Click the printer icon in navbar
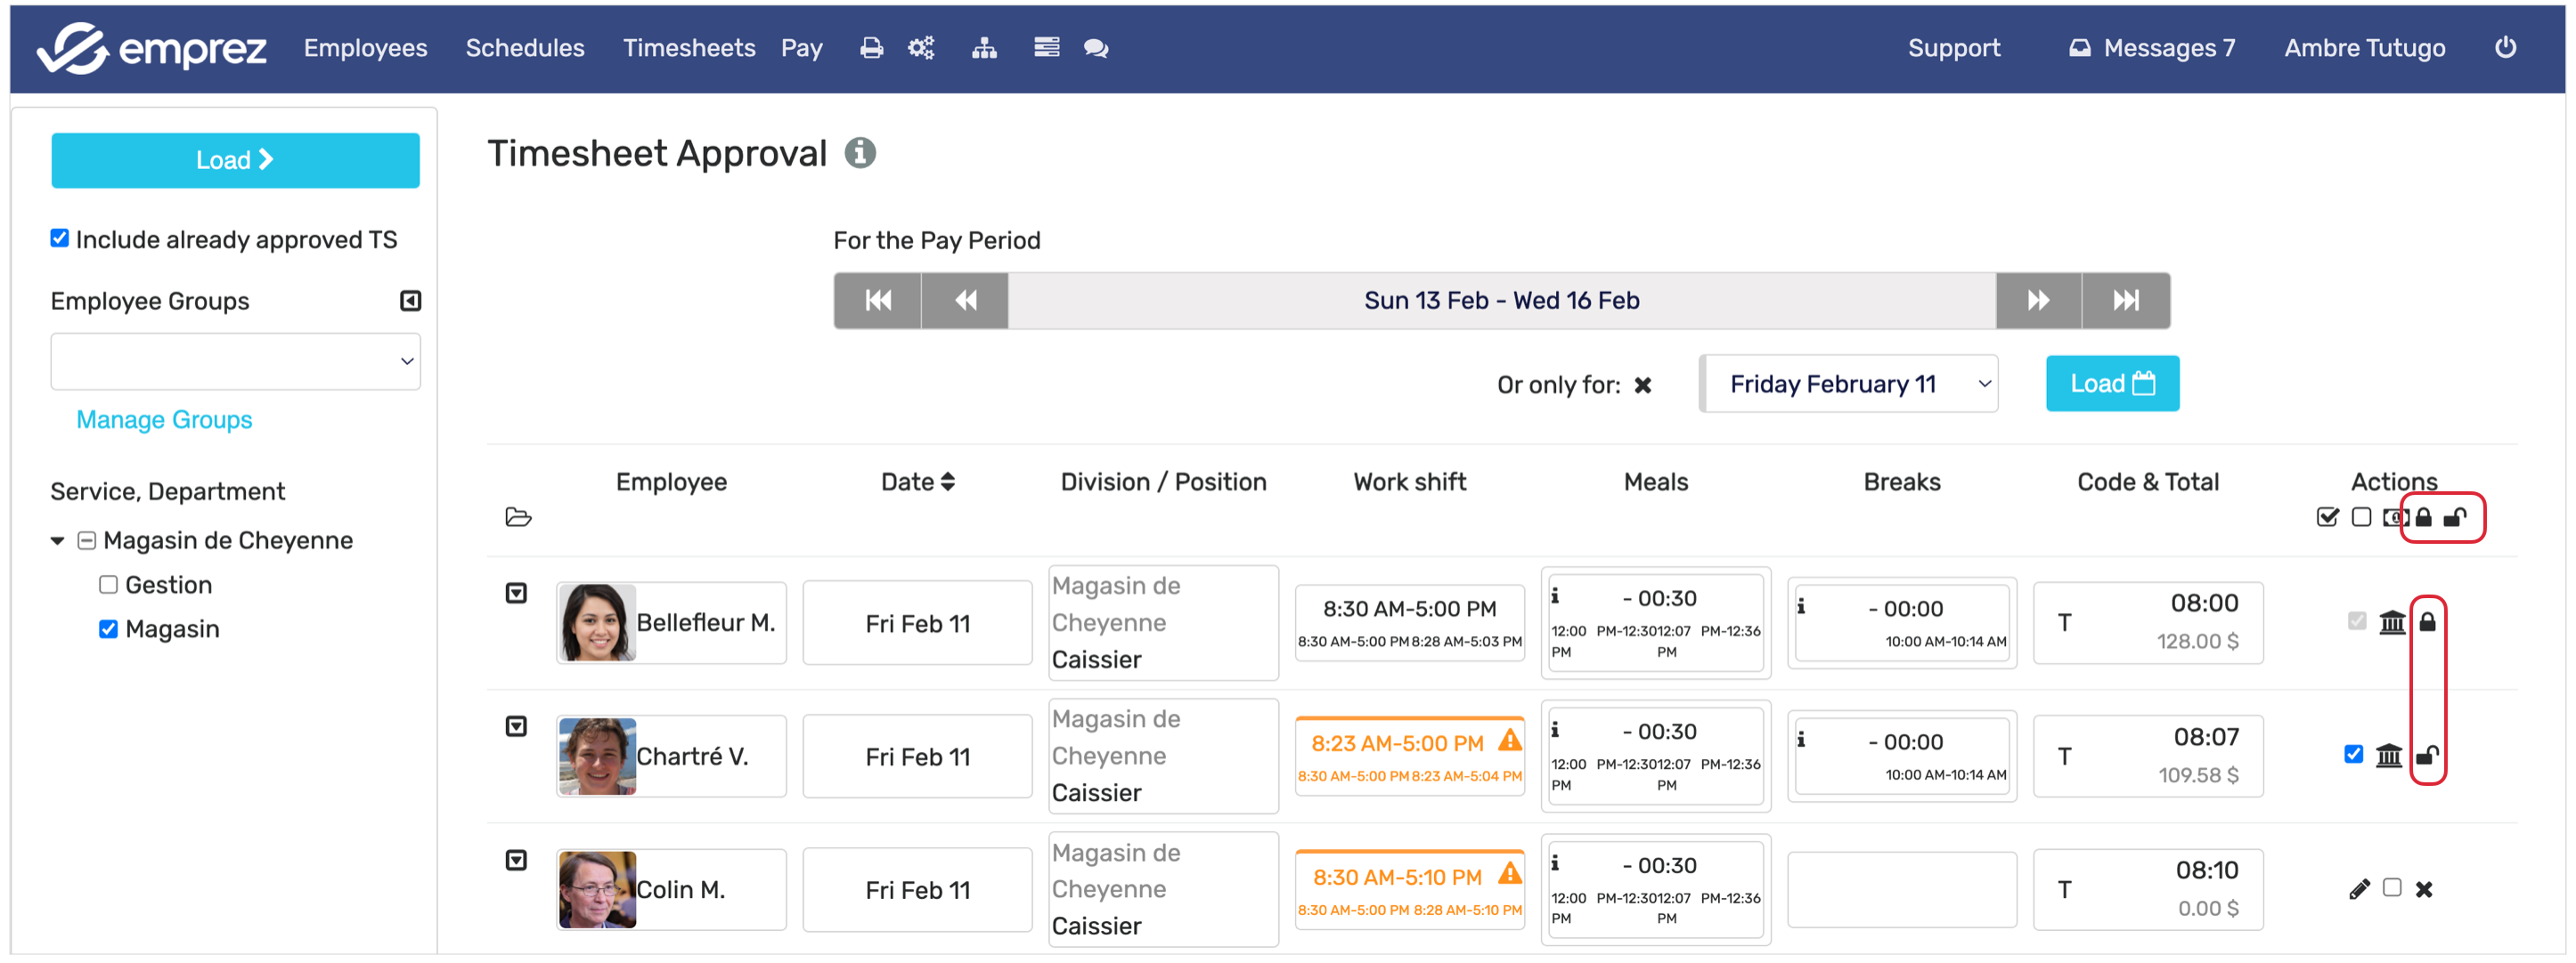 pos(871,48)
